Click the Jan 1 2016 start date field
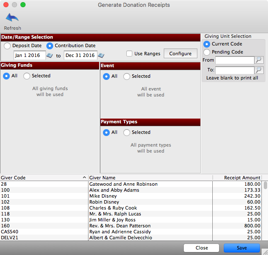268x255 pixels. (x=29, y=56)
